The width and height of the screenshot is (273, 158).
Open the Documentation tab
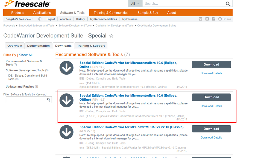[x=38, y=46]
